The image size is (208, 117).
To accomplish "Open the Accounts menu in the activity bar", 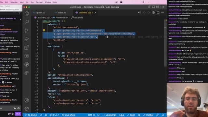I will [27, 100].
